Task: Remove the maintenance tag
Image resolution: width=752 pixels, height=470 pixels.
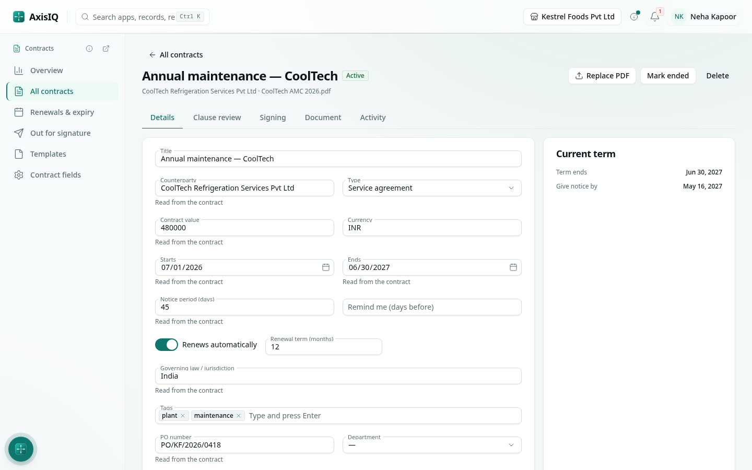Action: pos(239,416)
